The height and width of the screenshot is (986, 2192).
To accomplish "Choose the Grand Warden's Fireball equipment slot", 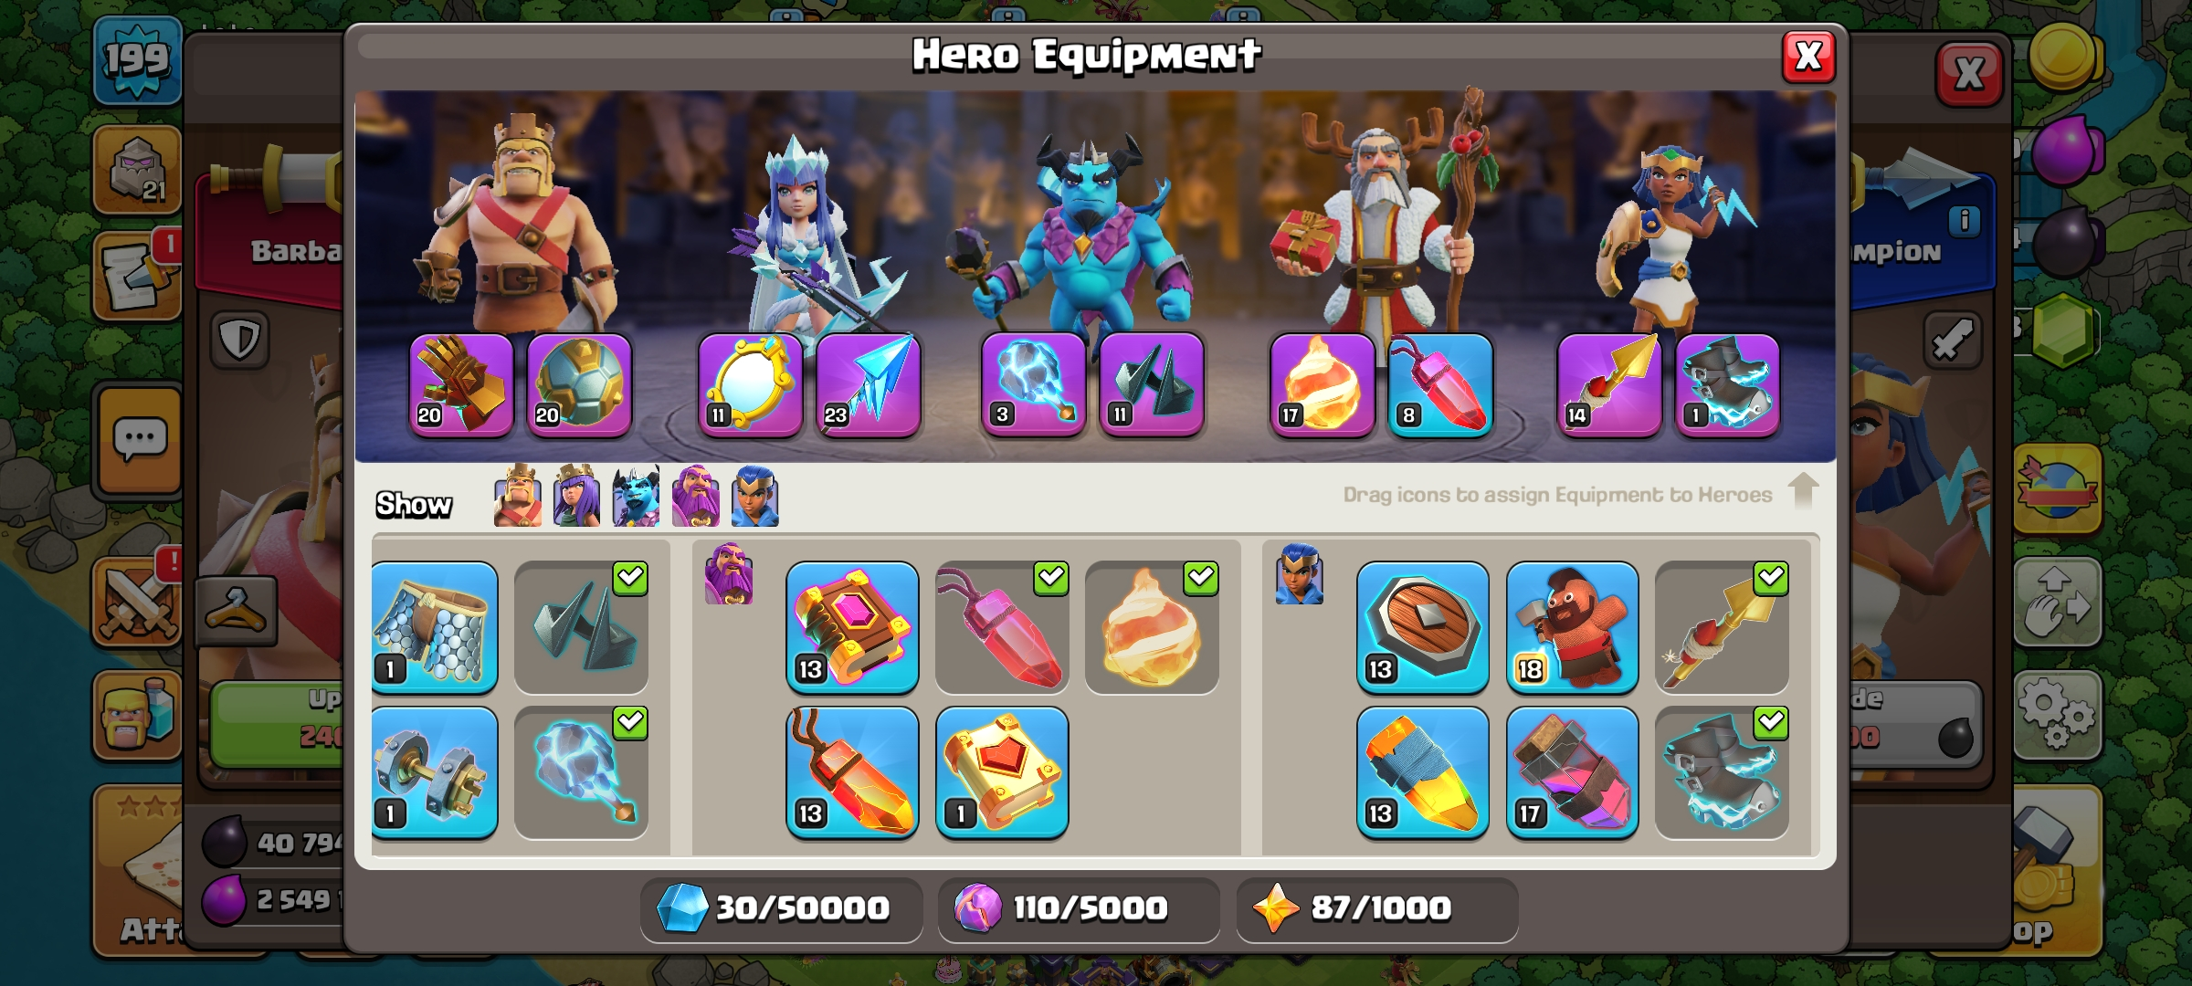I will [x=1323, y=384].
